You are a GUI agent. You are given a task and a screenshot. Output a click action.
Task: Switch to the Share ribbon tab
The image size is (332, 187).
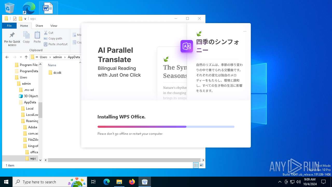point(39,26)
